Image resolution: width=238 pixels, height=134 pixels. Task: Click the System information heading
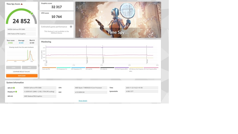(15, 83)
